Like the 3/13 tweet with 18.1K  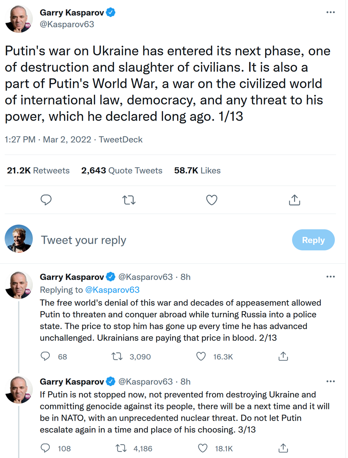tap(203, 448)
